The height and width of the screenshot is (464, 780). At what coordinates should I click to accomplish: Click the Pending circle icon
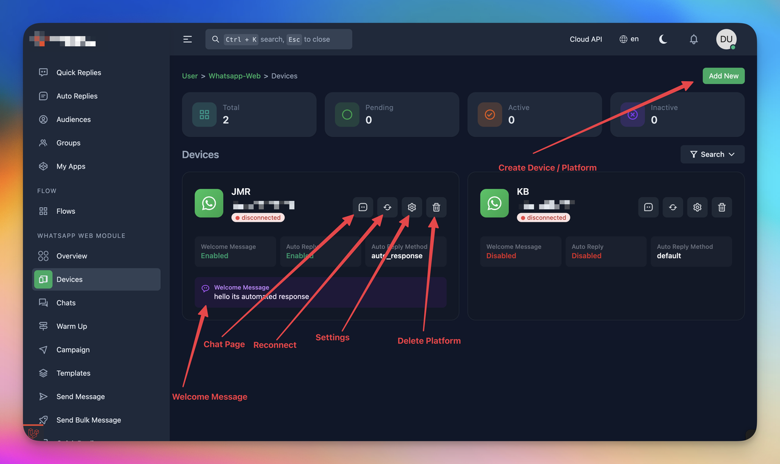347,114
